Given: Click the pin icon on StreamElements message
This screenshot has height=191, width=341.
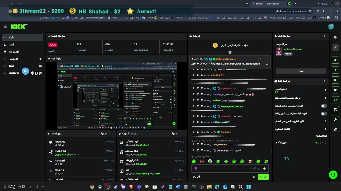Looking at the screenshot, I should click(x=260, y=59).
